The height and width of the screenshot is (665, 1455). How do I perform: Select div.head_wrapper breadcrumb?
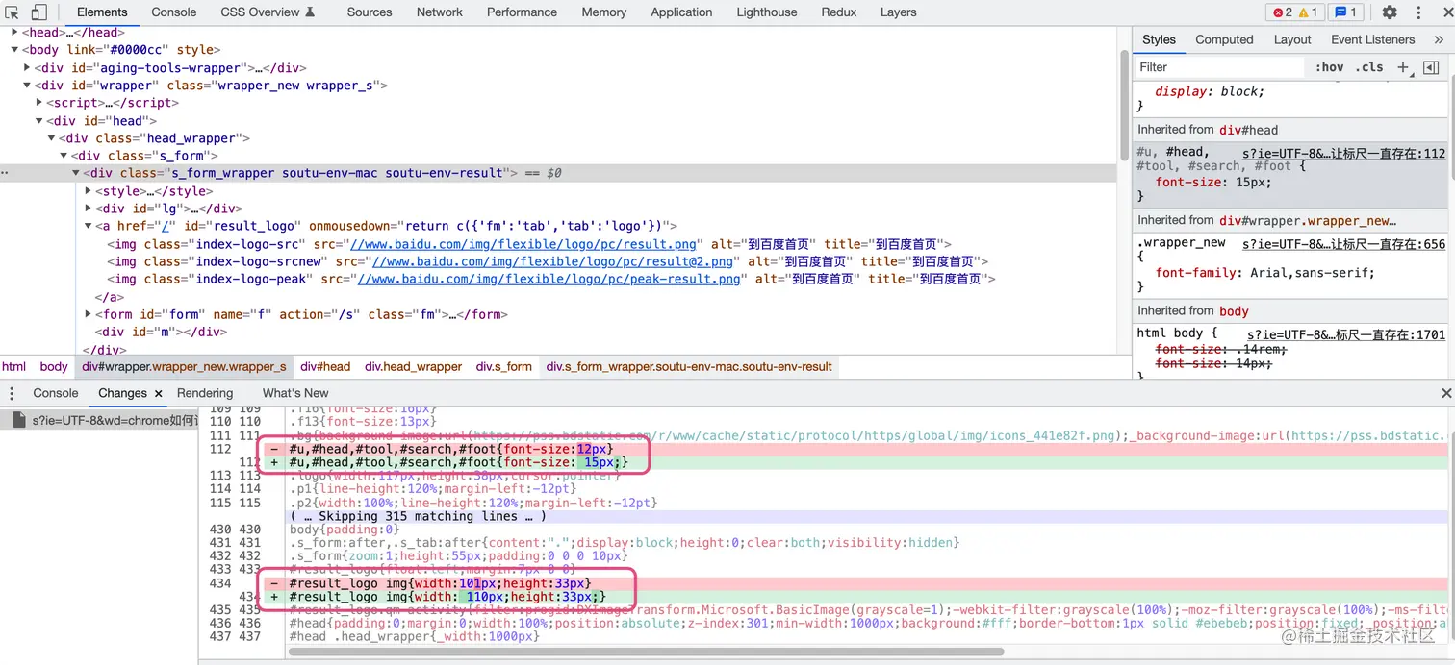coord(414,366)
